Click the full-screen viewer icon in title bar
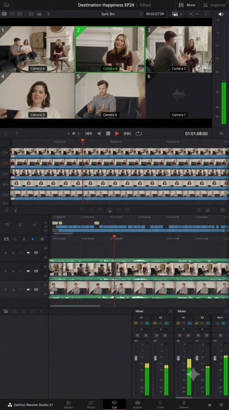The width and height of the screenshot is (229, 410). click(6, 5)
